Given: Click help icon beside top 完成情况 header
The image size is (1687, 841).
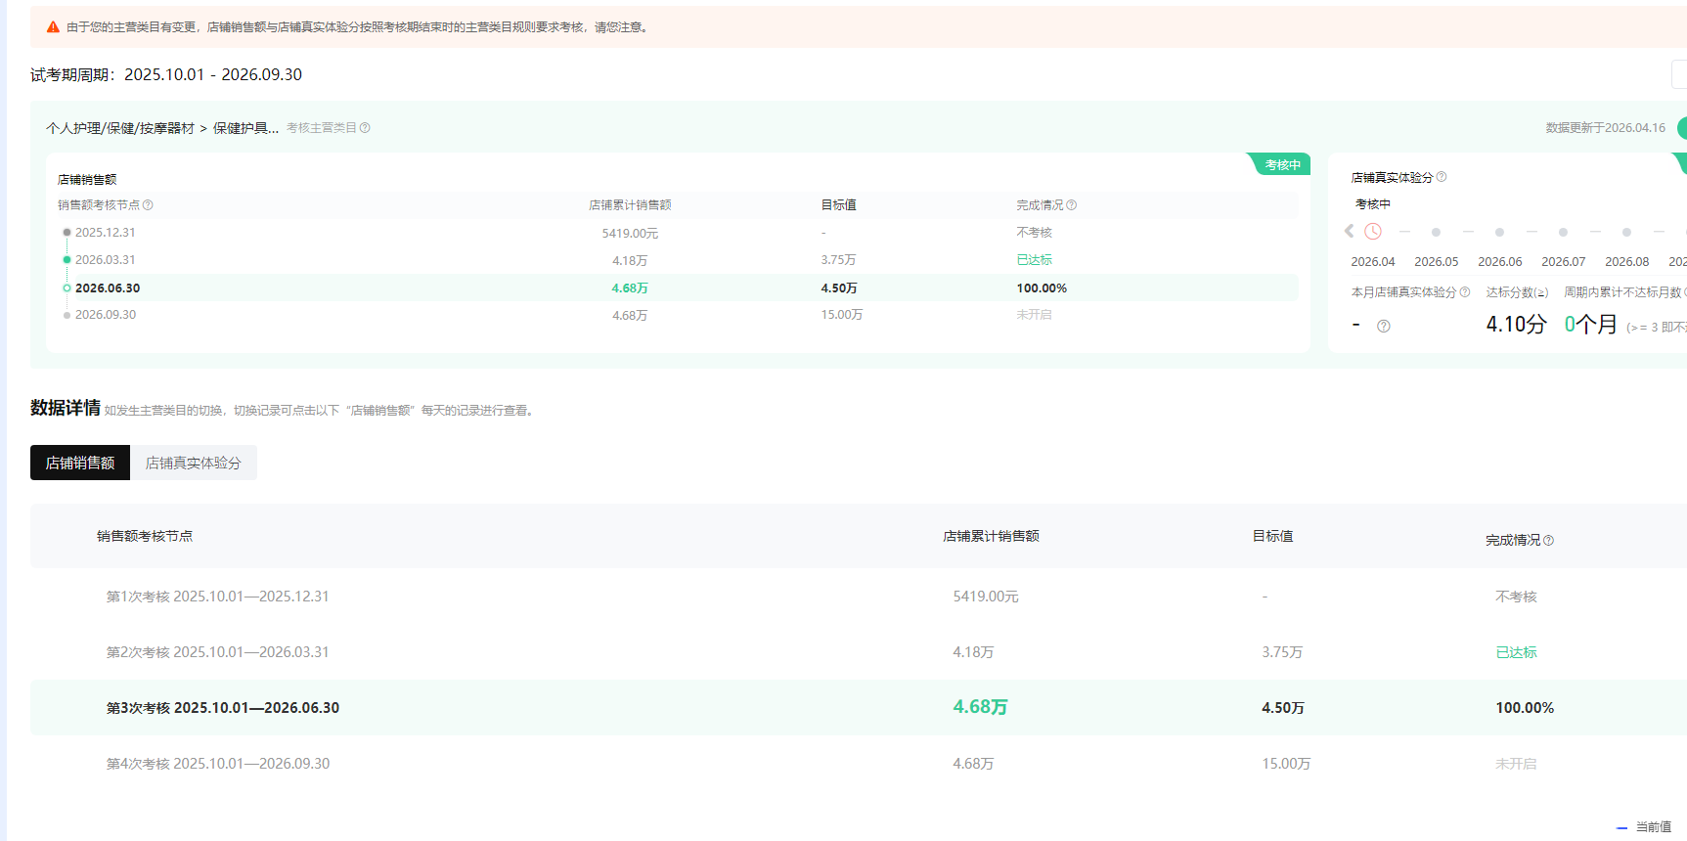Looking at the screenshot, I should 1071,205.
